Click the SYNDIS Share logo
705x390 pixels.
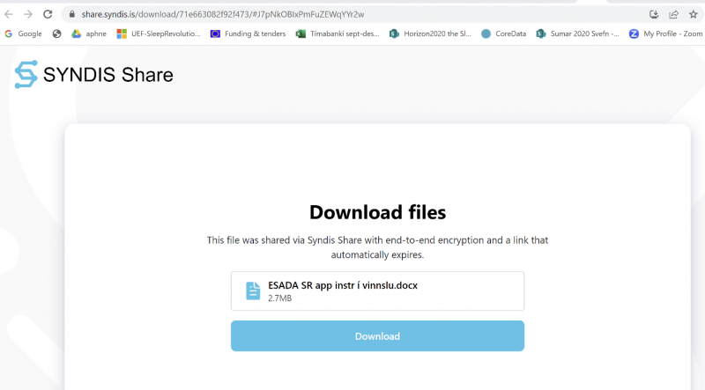click(x=94, y=75)
